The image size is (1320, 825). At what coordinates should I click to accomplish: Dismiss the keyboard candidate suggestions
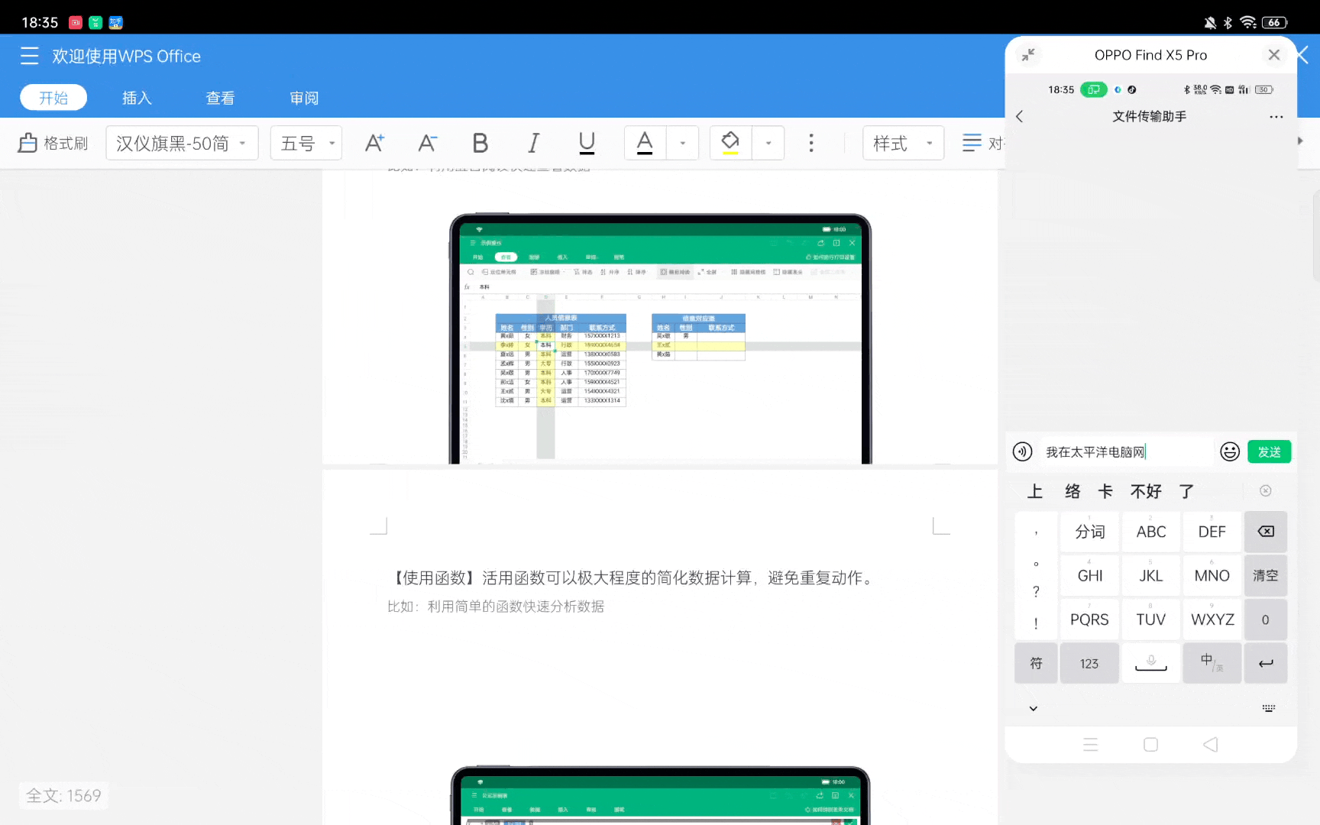[1266, 490]
